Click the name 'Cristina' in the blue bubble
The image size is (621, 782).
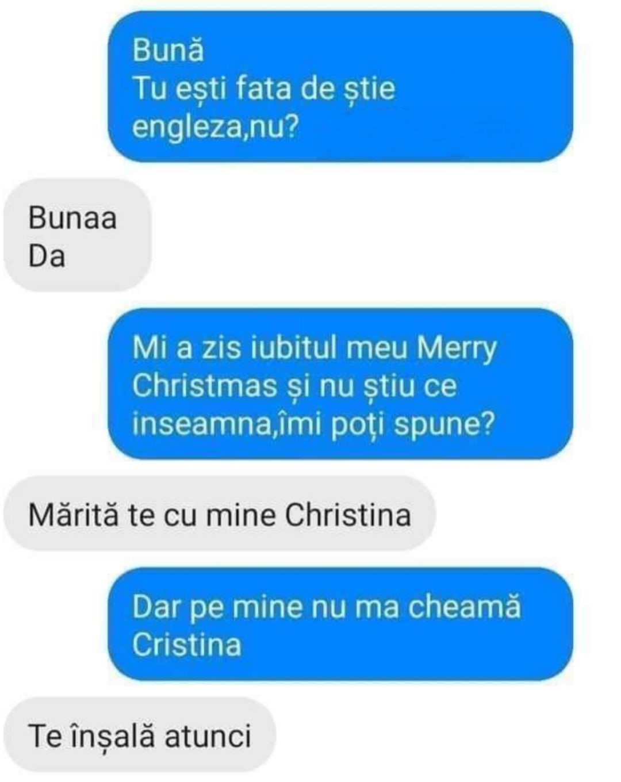click(x=186, y=645)
